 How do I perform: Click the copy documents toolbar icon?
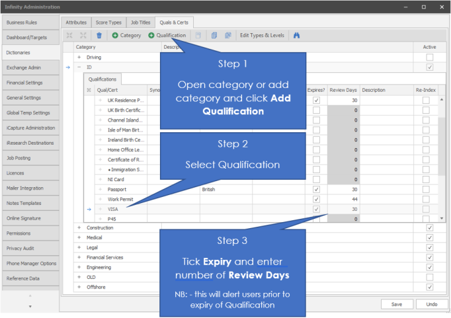tap(214, 35)
